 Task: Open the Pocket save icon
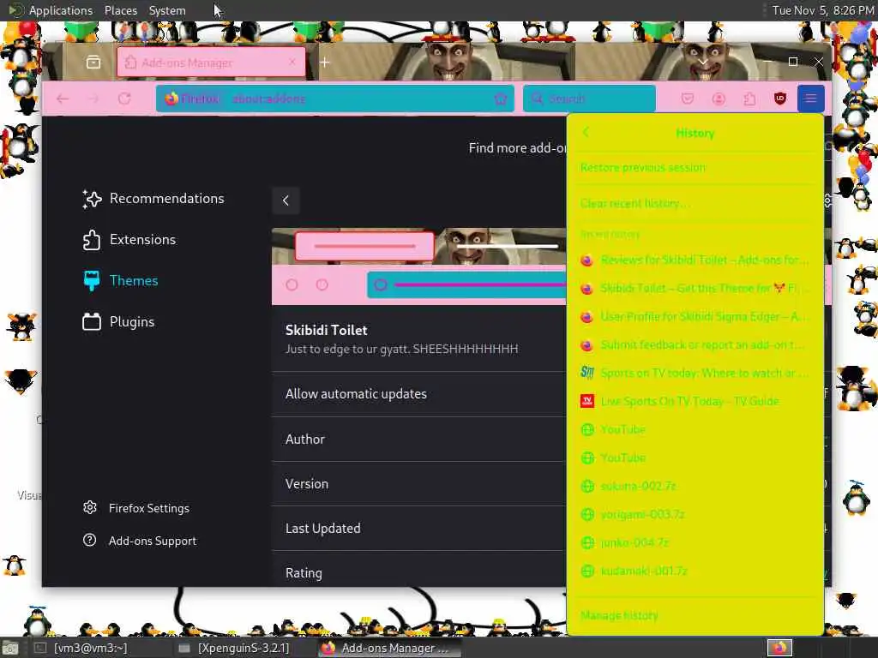pos(688,99)
